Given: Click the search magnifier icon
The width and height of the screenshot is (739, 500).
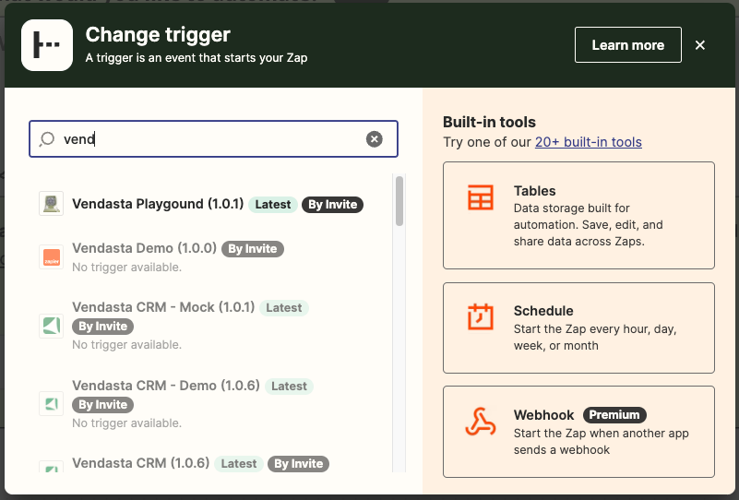Looking at the screenshot, I should tap(48, 139).
